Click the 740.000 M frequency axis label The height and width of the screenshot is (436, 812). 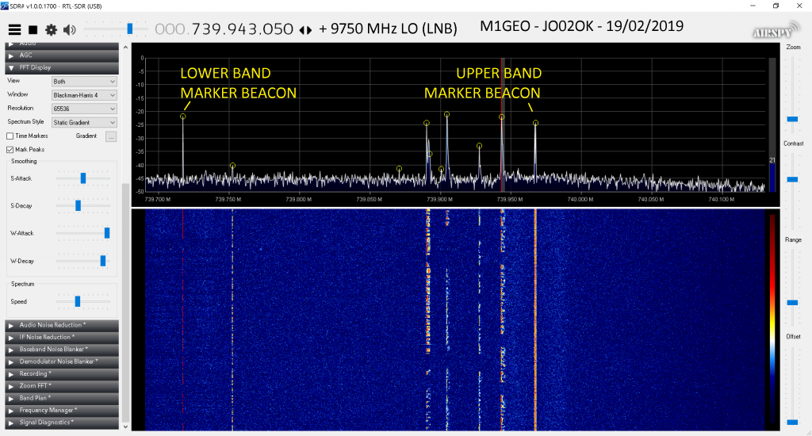point(580,199)
